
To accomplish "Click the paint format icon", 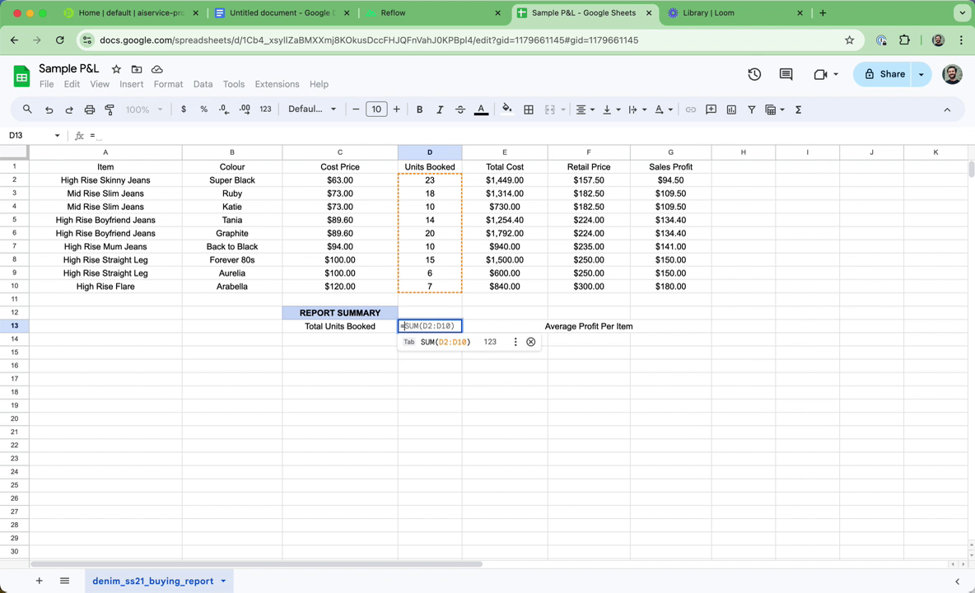I will tap(110, 110).
